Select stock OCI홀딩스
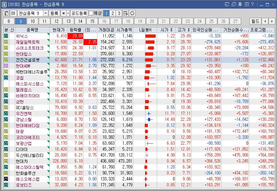 coord(25,108)
